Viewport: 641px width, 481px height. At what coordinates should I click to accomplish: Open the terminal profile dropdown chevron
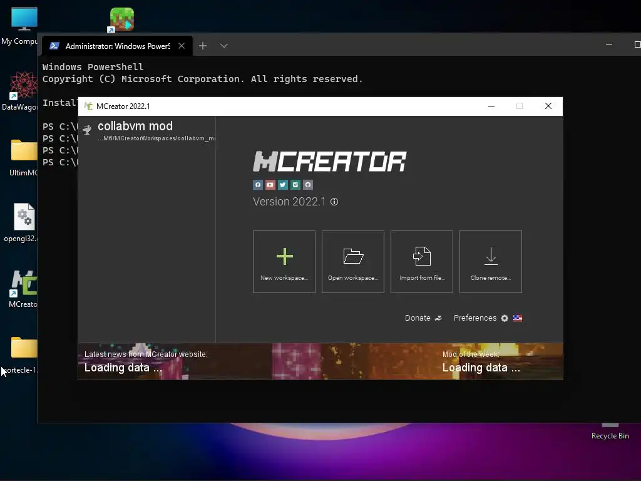(x=223, y=46)
